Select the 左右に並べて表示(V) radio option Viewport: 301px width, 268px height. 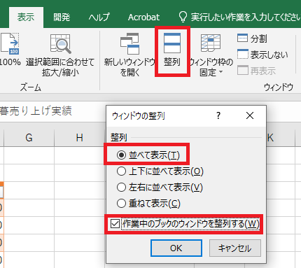click(160, 188)
